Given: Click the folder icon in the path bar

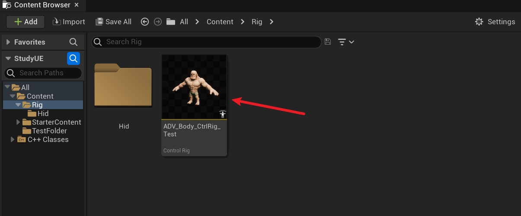Looking at the screenshot, I should (171, 22).
